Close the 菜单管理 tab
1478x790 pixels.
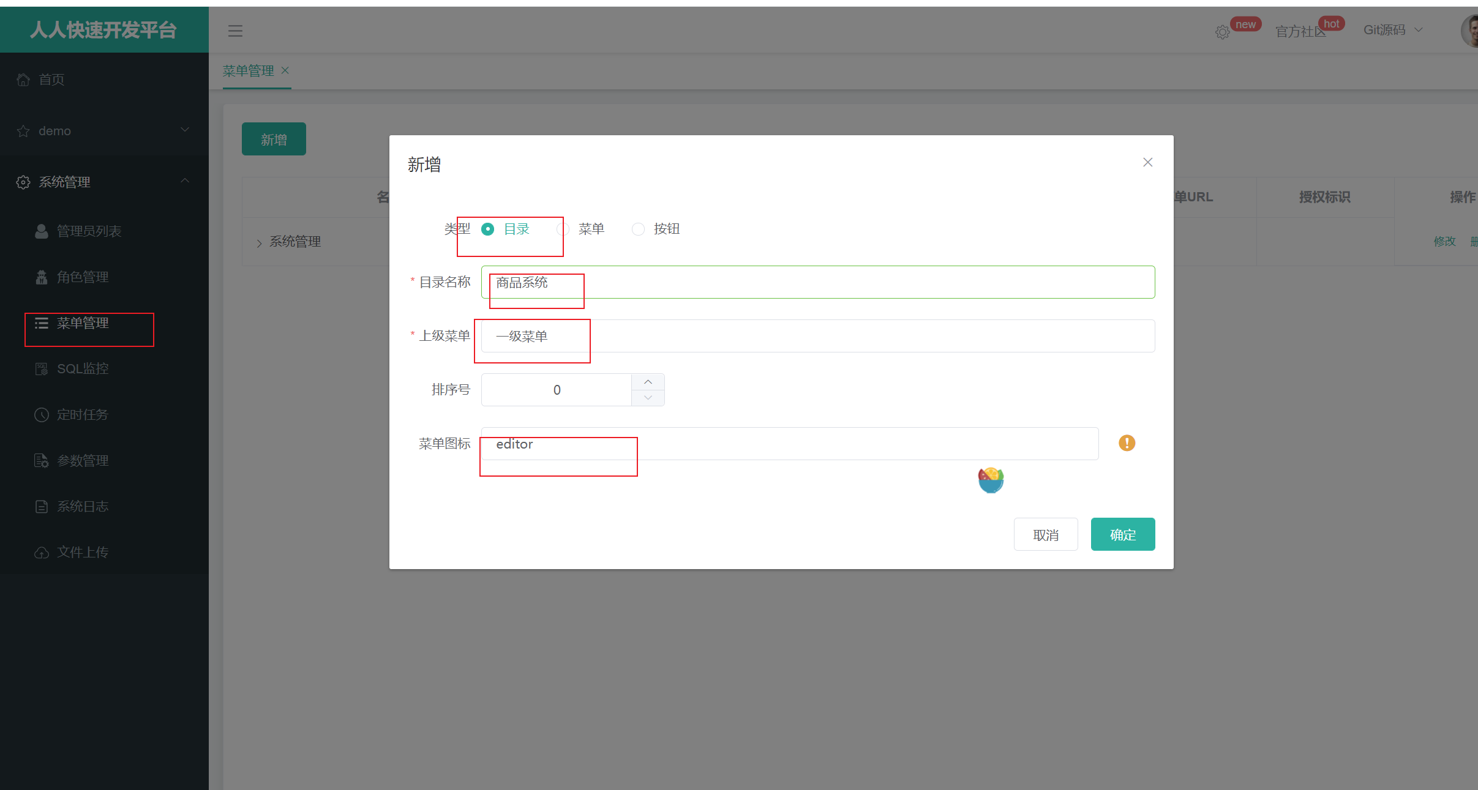[285, 70]
